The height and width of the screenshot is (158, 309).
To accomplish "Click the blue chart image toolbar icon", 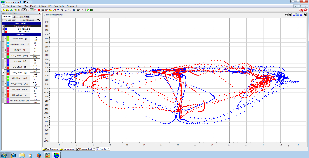I will tap(74, 10).
